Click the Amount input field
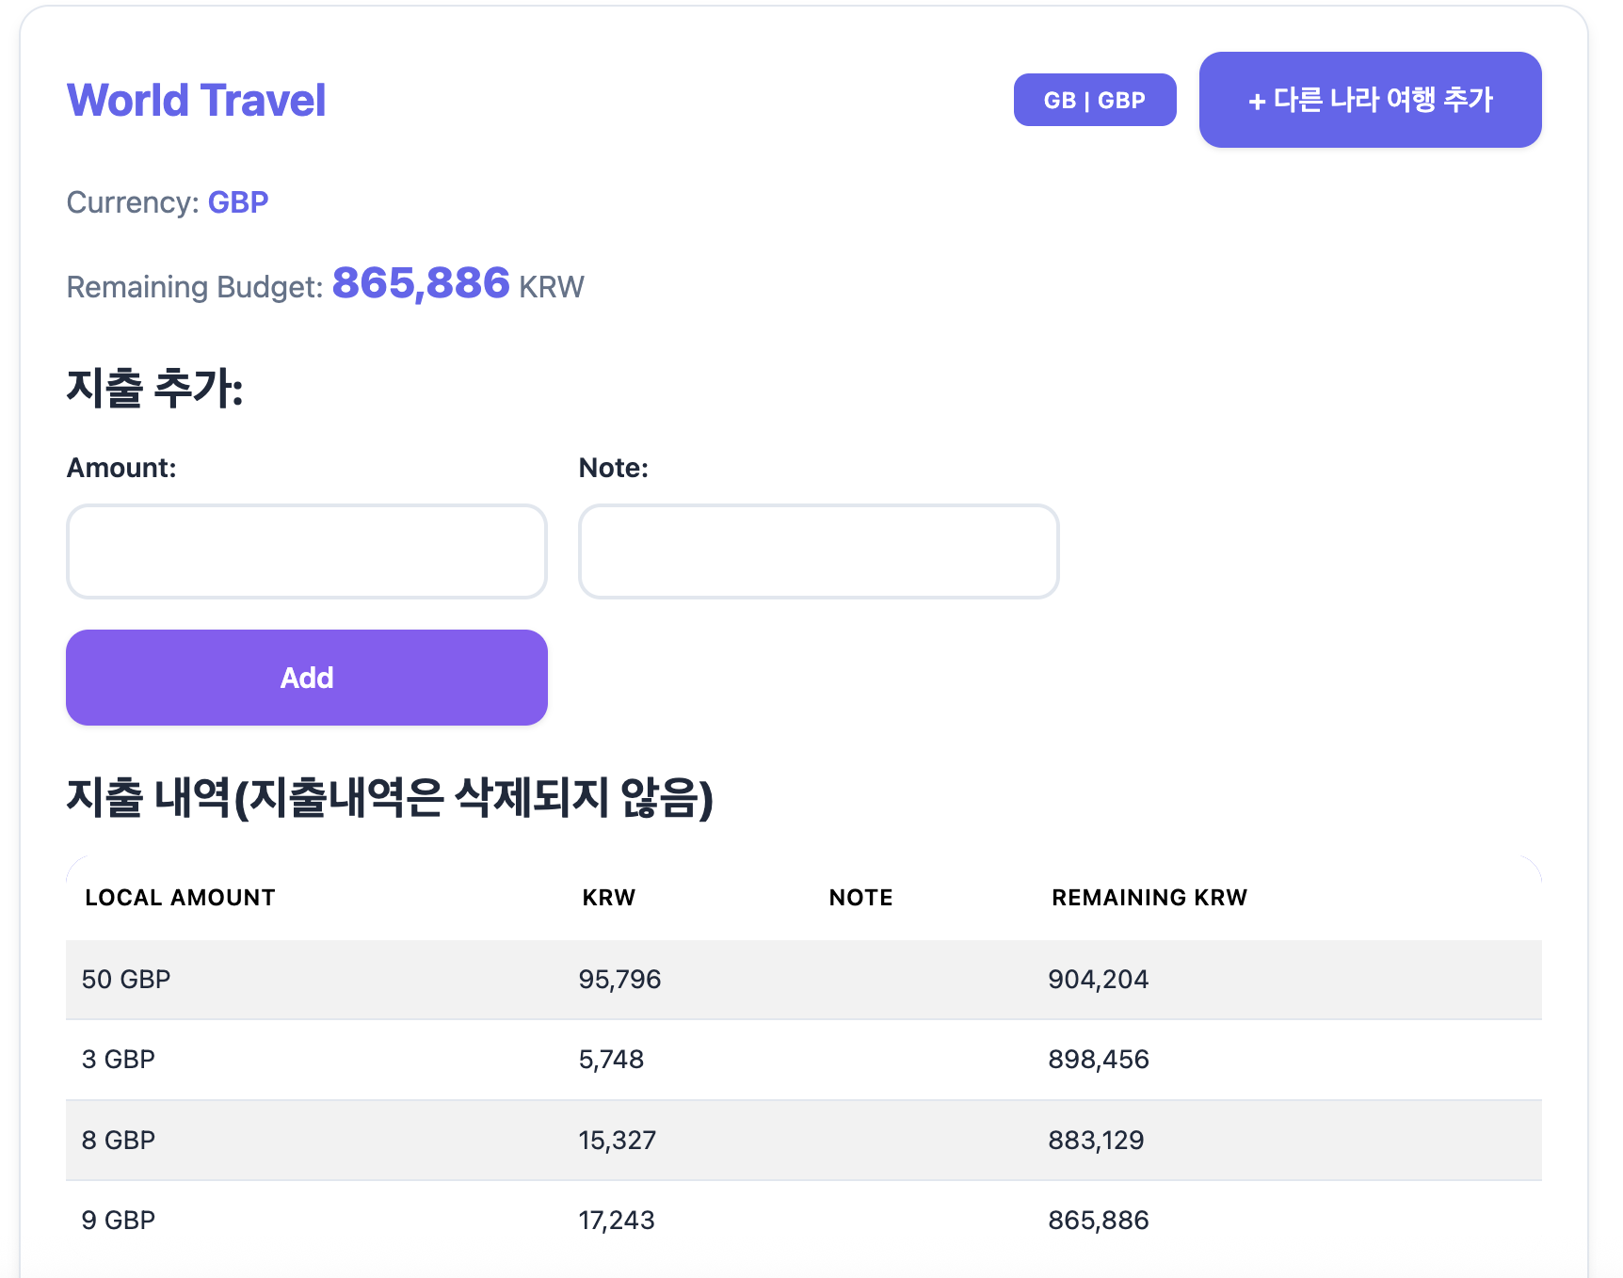This screenshot has height=1278, width=1623. [307, 551]
